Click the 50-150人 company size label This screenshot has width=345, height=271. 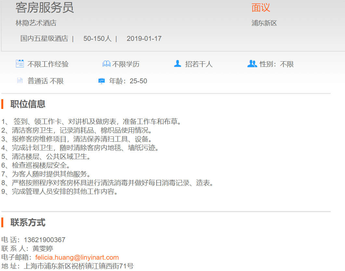(x=97, y=39)
